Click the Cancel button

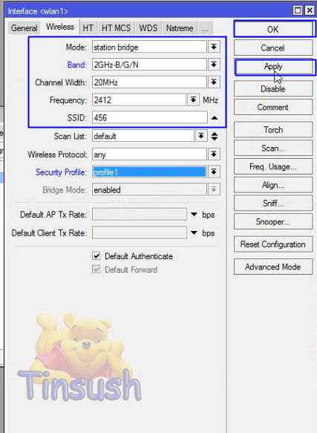pyautogui.click(x=273, y=48)
